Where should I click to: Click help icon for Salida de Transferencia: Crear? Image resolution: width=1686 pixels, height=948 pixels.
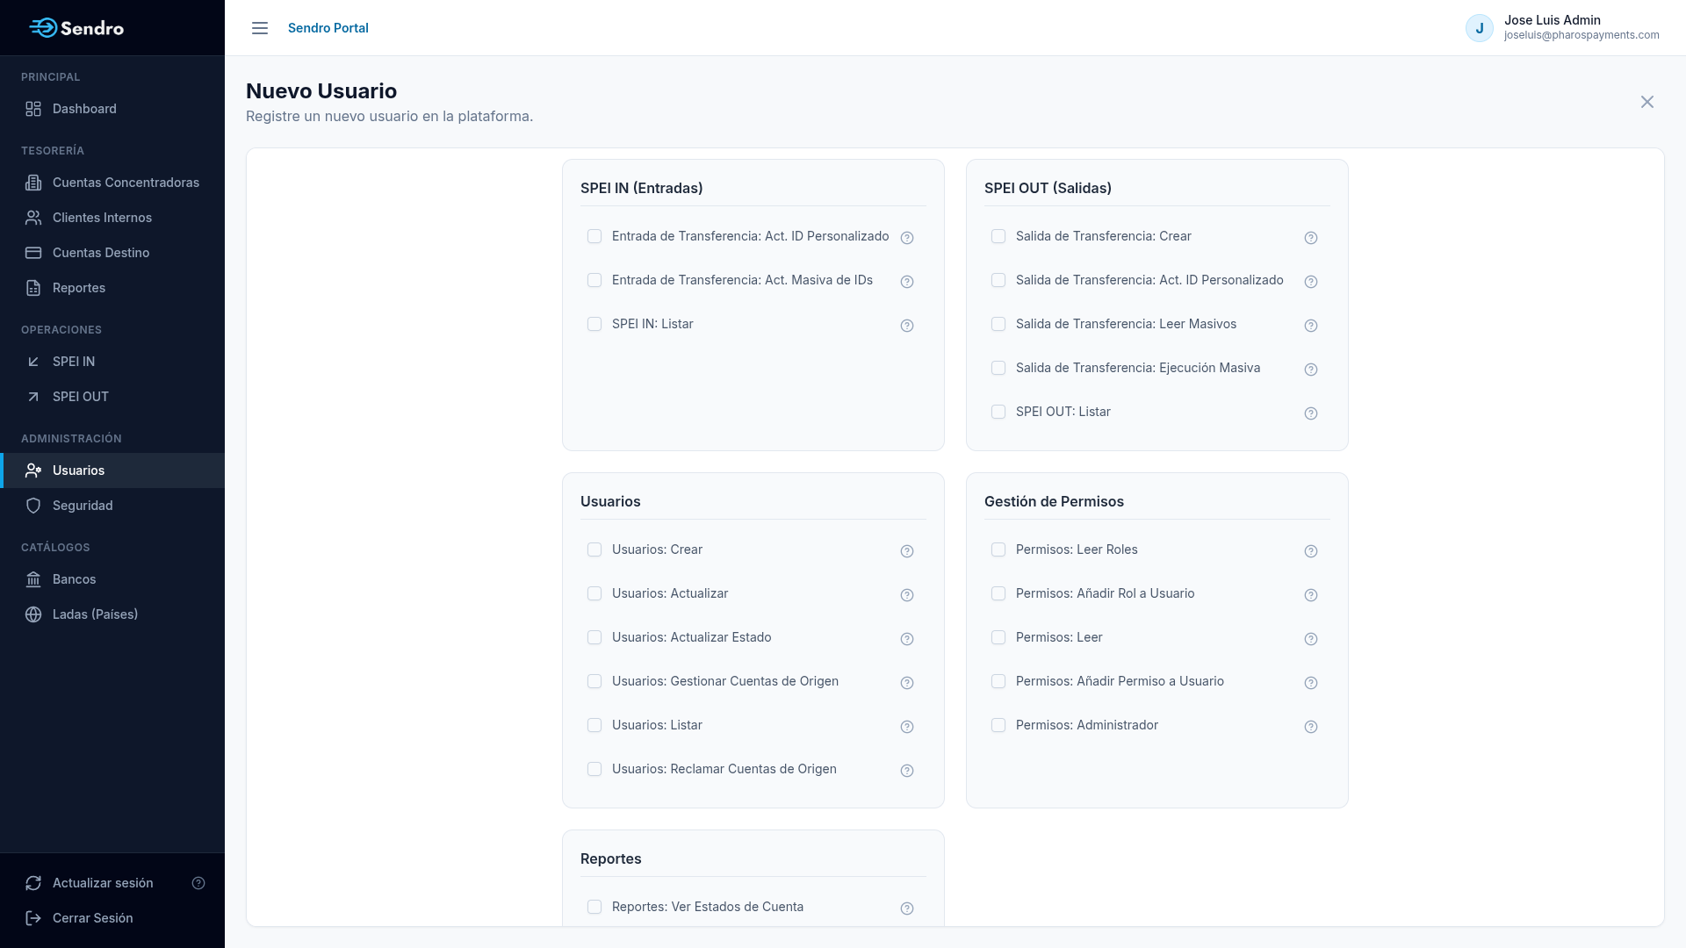pos(1311,238)
